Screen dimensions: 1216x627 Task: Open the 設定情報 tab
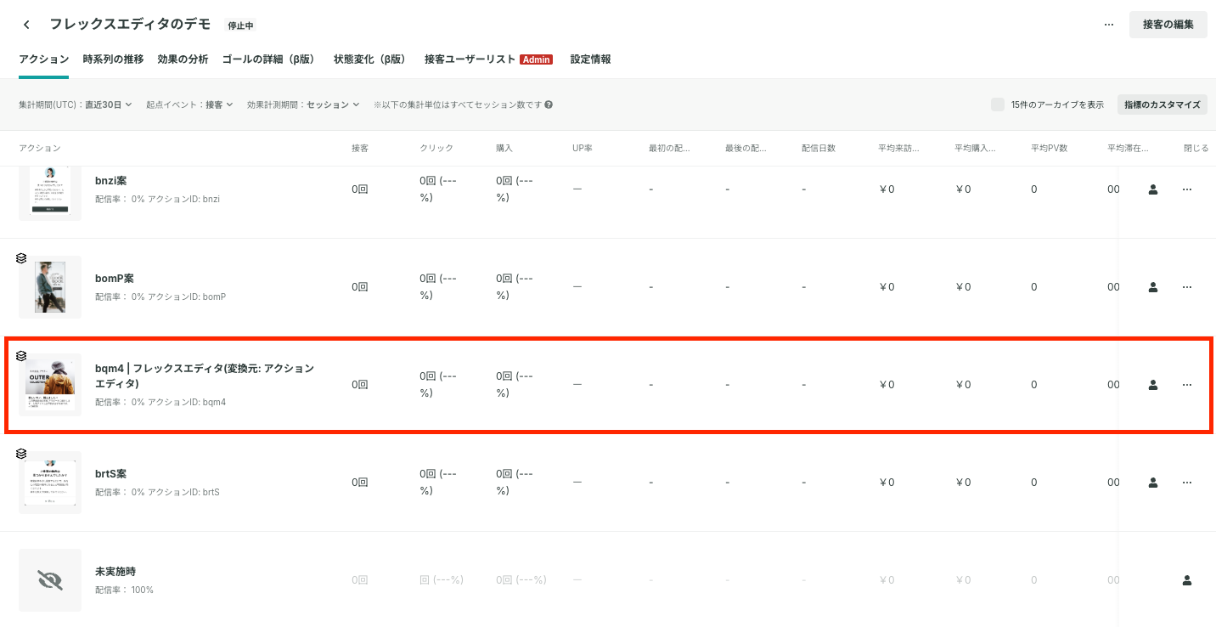pos(590,59)
